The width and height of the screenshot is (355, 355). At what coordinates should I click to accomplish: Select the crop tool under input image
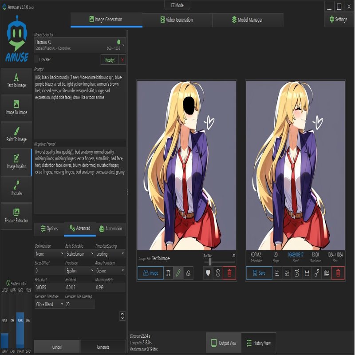click(168, 273)
